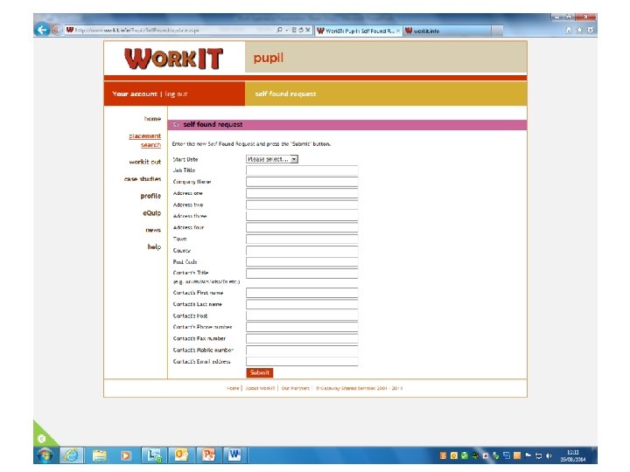The image size is (630, 472).
Task: Click the taskbar clock
Action: pyautogui.click(x=573, y=455)
